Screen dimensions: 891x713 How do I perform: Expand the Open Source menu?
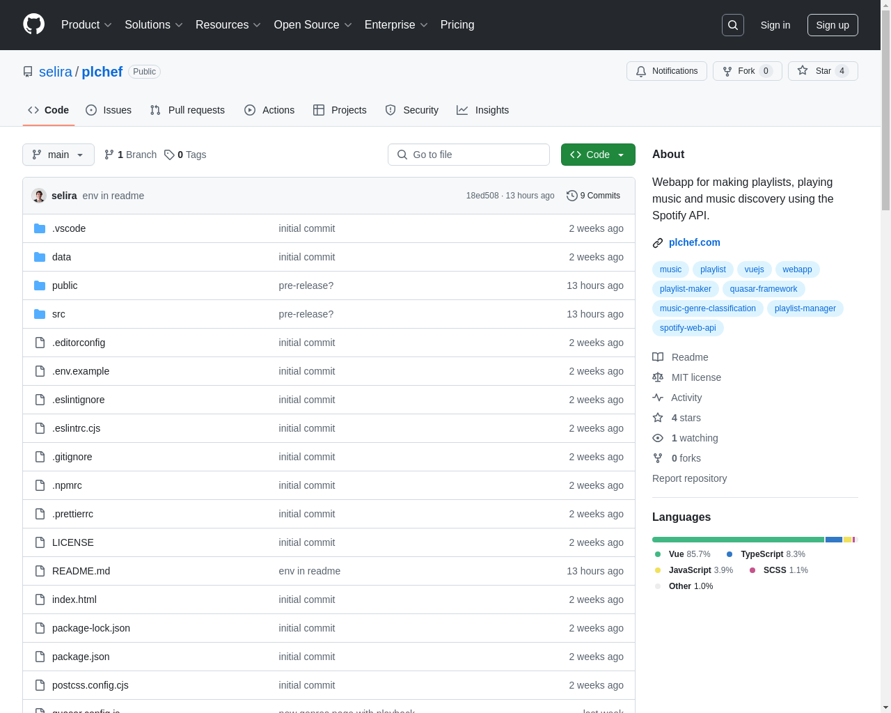[x=313, y=25]
